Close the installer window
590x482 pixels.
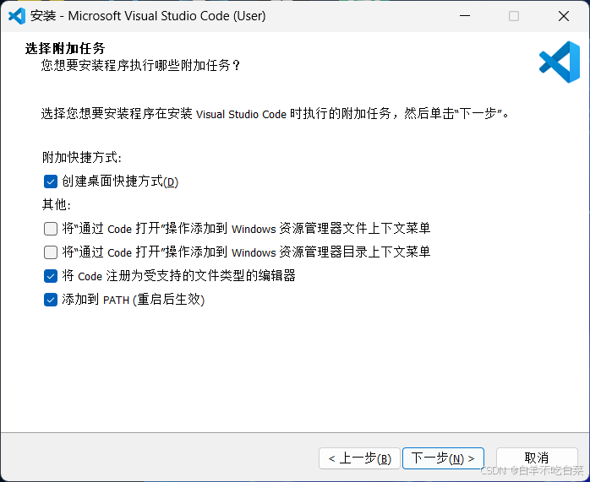pos(563,16)
